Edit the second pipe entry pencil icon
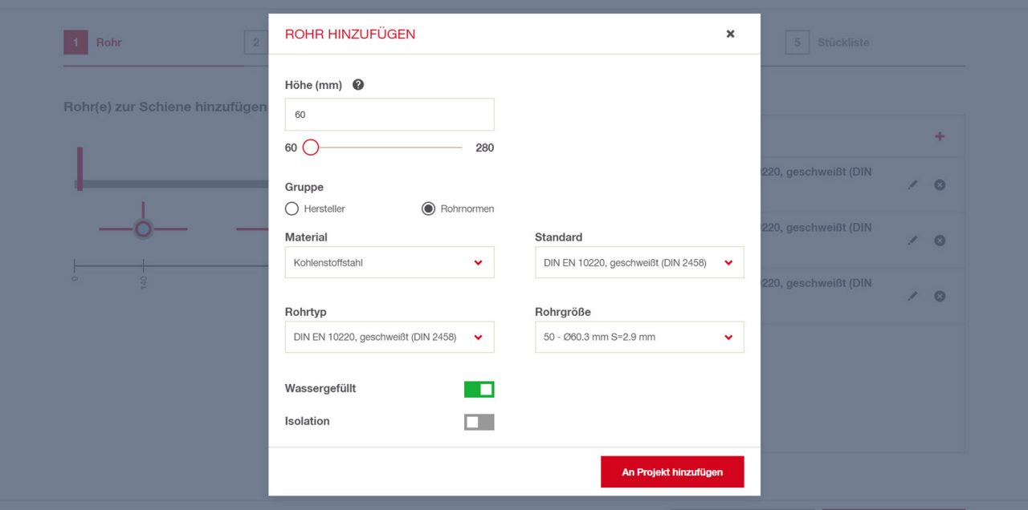 click(912, 241)
